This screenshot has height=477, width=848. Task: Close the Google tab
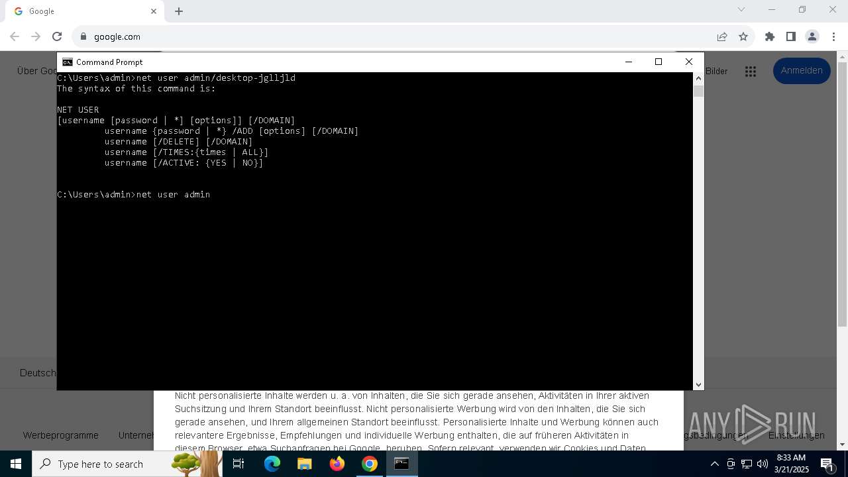click(x=154, y=11)
